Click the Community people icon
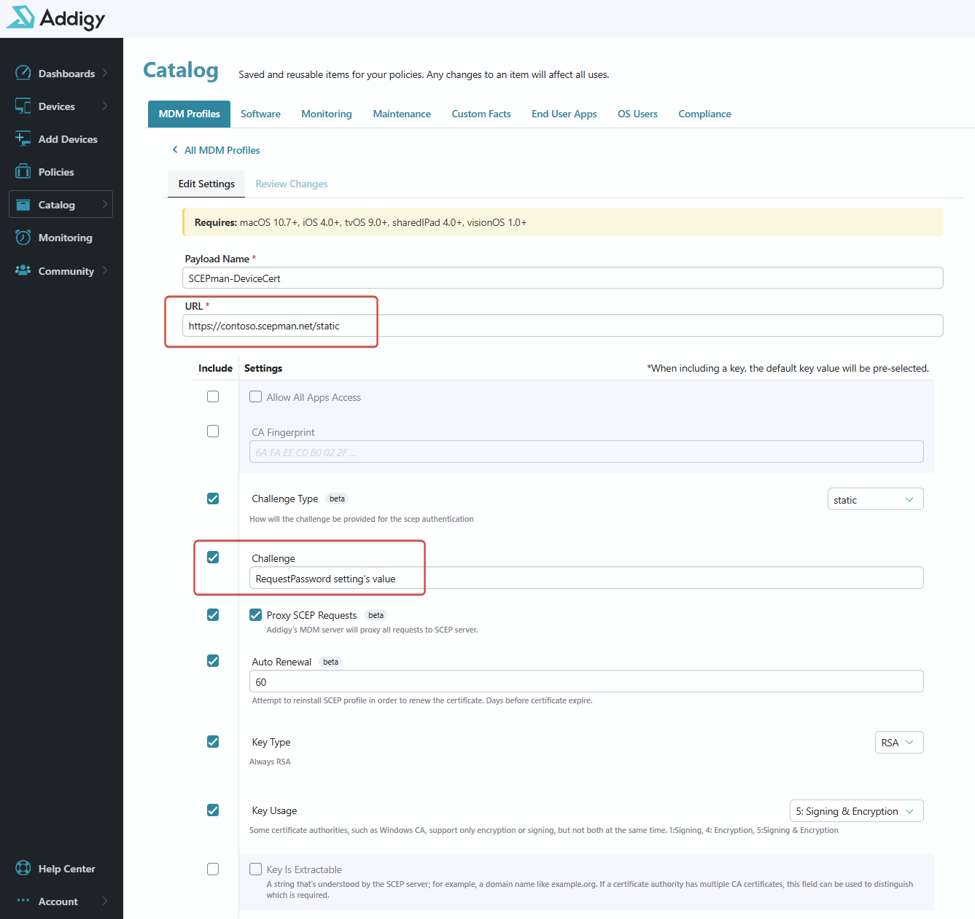Screen dimensions: 975x919 (23, 270)
